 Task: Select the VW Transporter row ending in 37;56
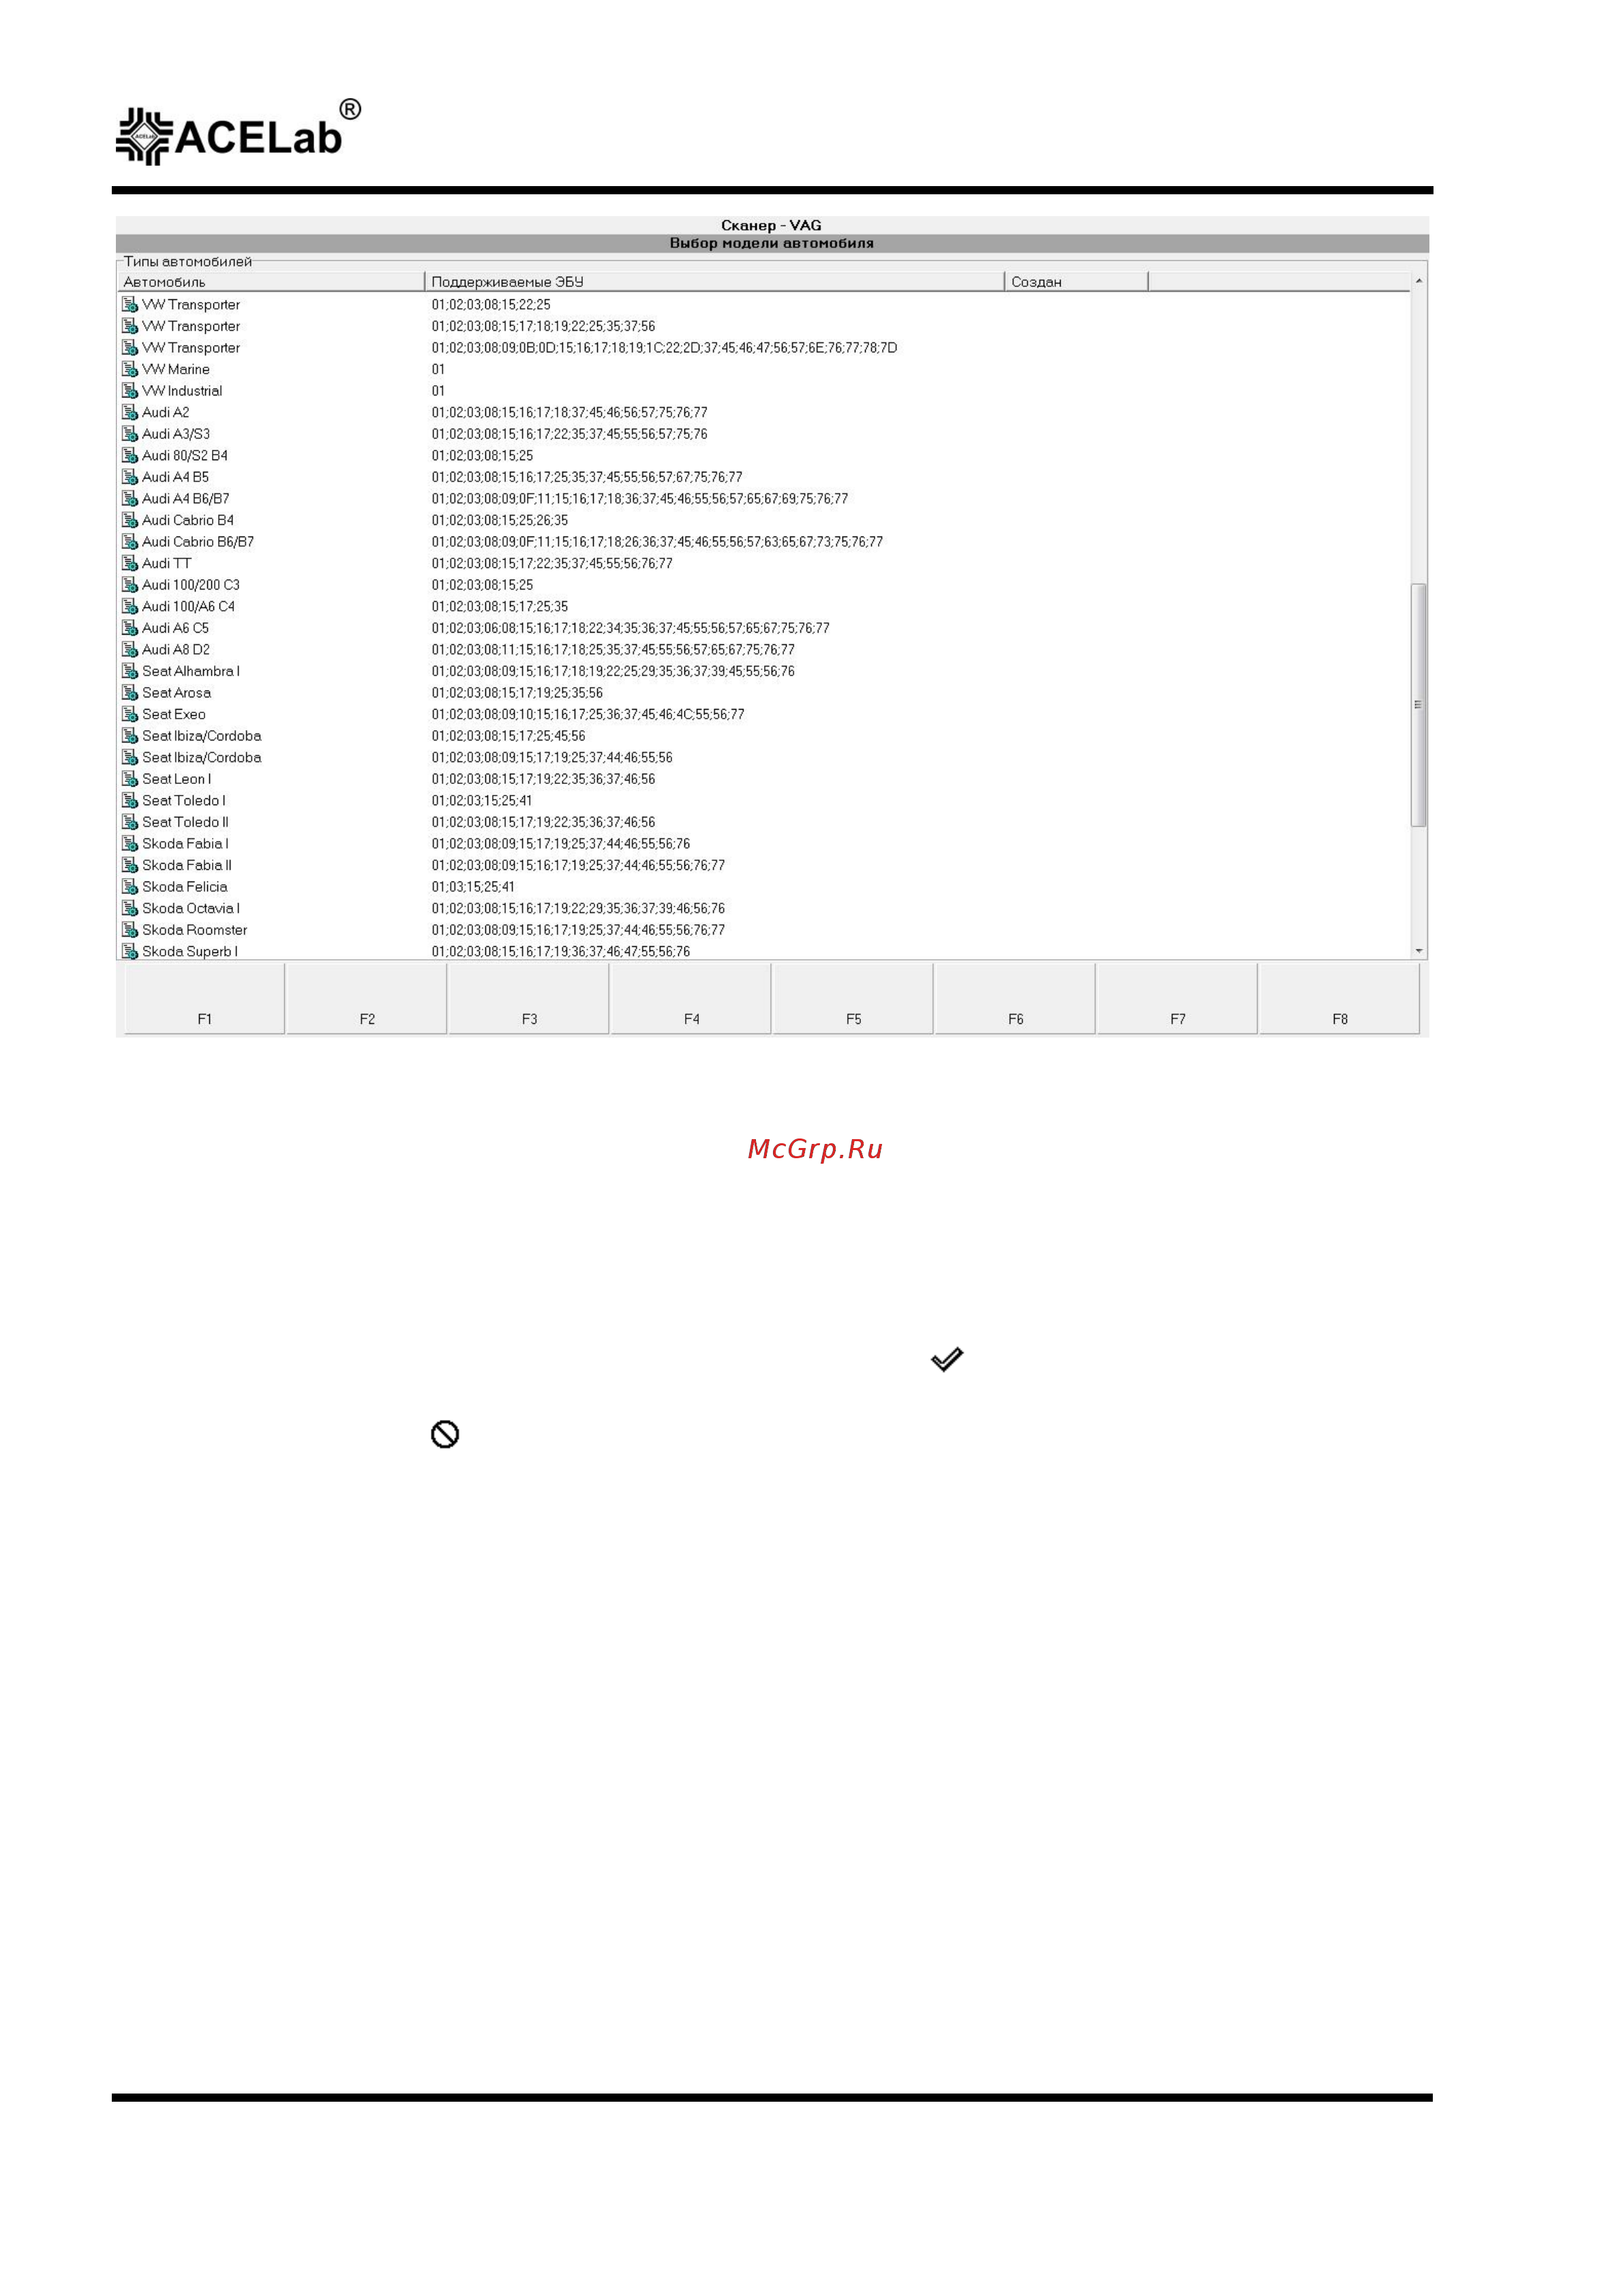(x=764, y=326)
